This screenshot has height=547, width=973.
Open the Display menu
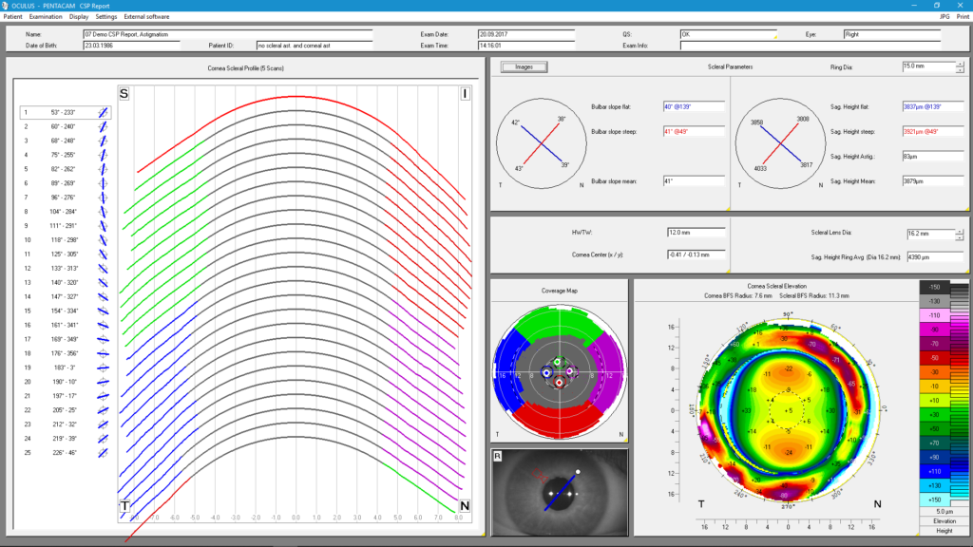(79, 17)
